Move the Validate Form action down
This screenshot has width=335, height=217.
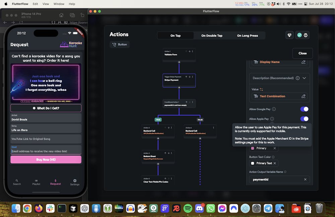(x=190, y=51)
